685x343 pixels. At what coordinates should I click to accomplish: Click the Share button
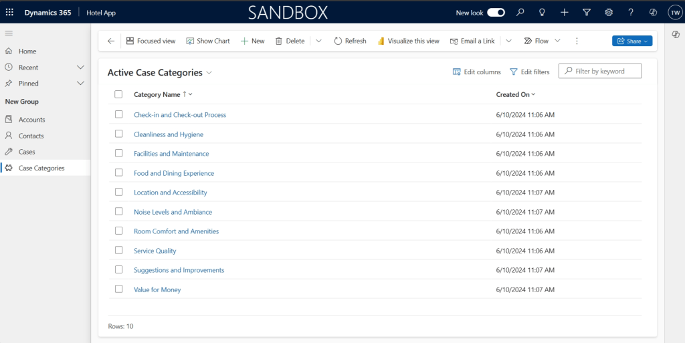(632, 41)
